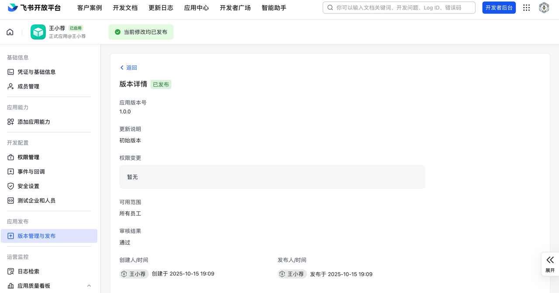This screenshot has width=559, height=293.
Task: Open the 智能助手 menu item
Action: 274,8
